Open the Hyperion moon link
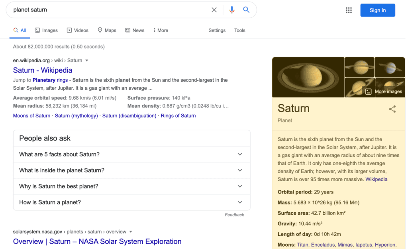Image resolution: width=408 pixels, height=249 pixels. (385, 245)
